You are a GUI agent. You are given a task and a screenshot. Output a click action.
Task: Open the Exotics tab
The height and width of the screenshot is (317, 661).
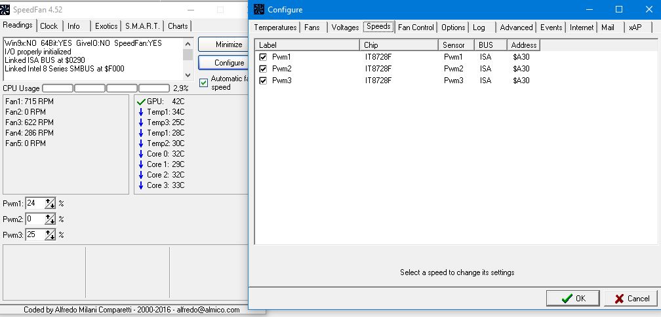click(x=106, y=26)
